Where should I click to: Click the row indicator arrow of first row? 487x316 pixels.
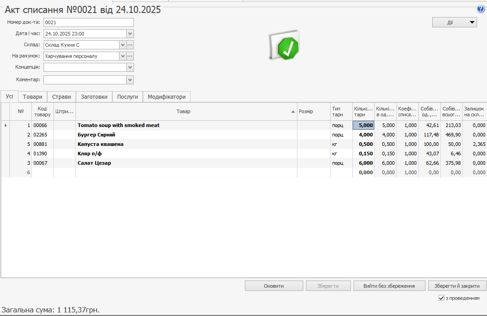tap(5, 125)
